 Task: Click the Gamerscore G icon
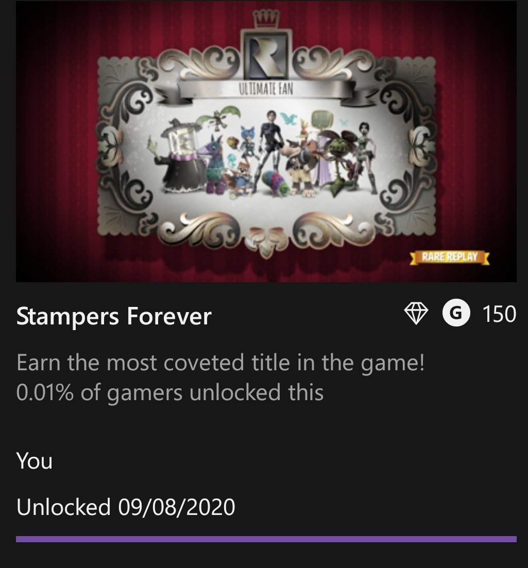click(x=456, y=313)
